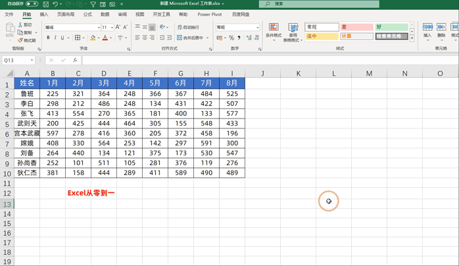Click the Wrap Text button
This screenshot has width=459, height=266.
click(x=188, y=28)
